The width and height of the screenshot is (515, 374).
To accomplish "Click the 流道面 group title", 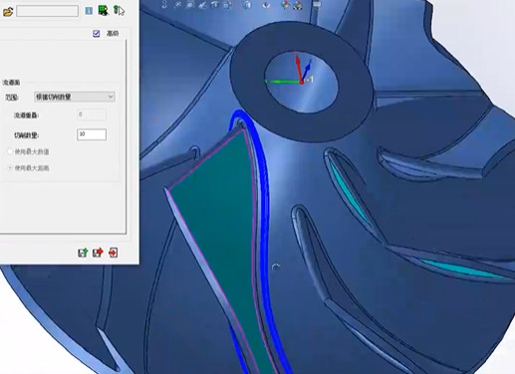I will point(11,83).
